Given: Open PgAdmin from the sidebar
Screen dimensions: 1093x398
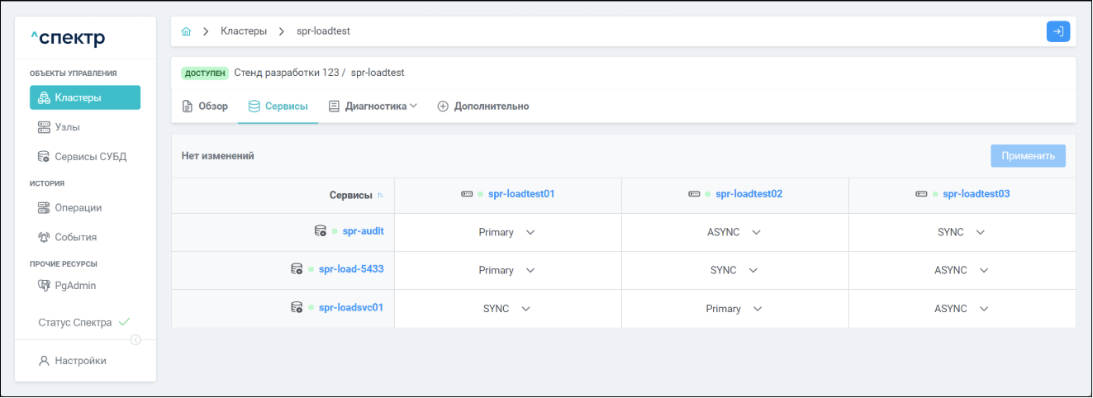Looking at the screenshot, I should (x=75, y=286).
